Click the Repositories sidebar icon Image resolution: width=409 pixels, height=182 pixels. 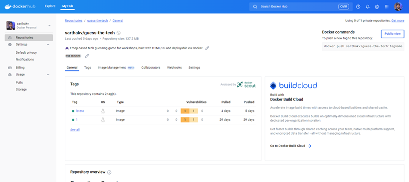(x=10, y=38)
